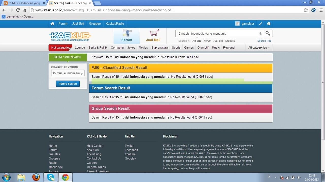The image size is (325, 182).
Task: Open the Games category
Action: 189,48
